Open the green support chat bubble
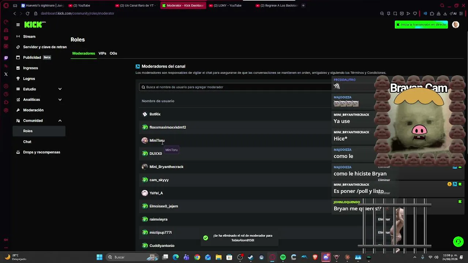This screenshot has height=263, width=468. tap(458, 241)
